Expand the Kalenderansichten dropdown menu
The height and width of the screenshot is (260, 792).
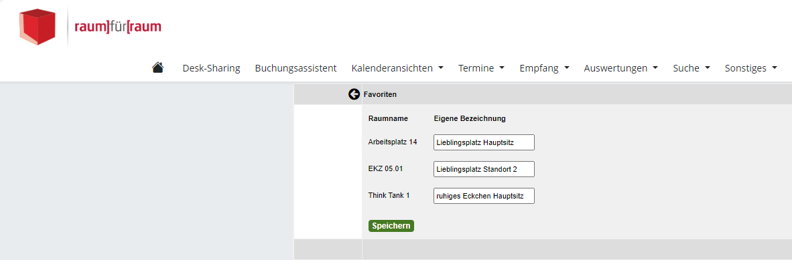[397, 68]
